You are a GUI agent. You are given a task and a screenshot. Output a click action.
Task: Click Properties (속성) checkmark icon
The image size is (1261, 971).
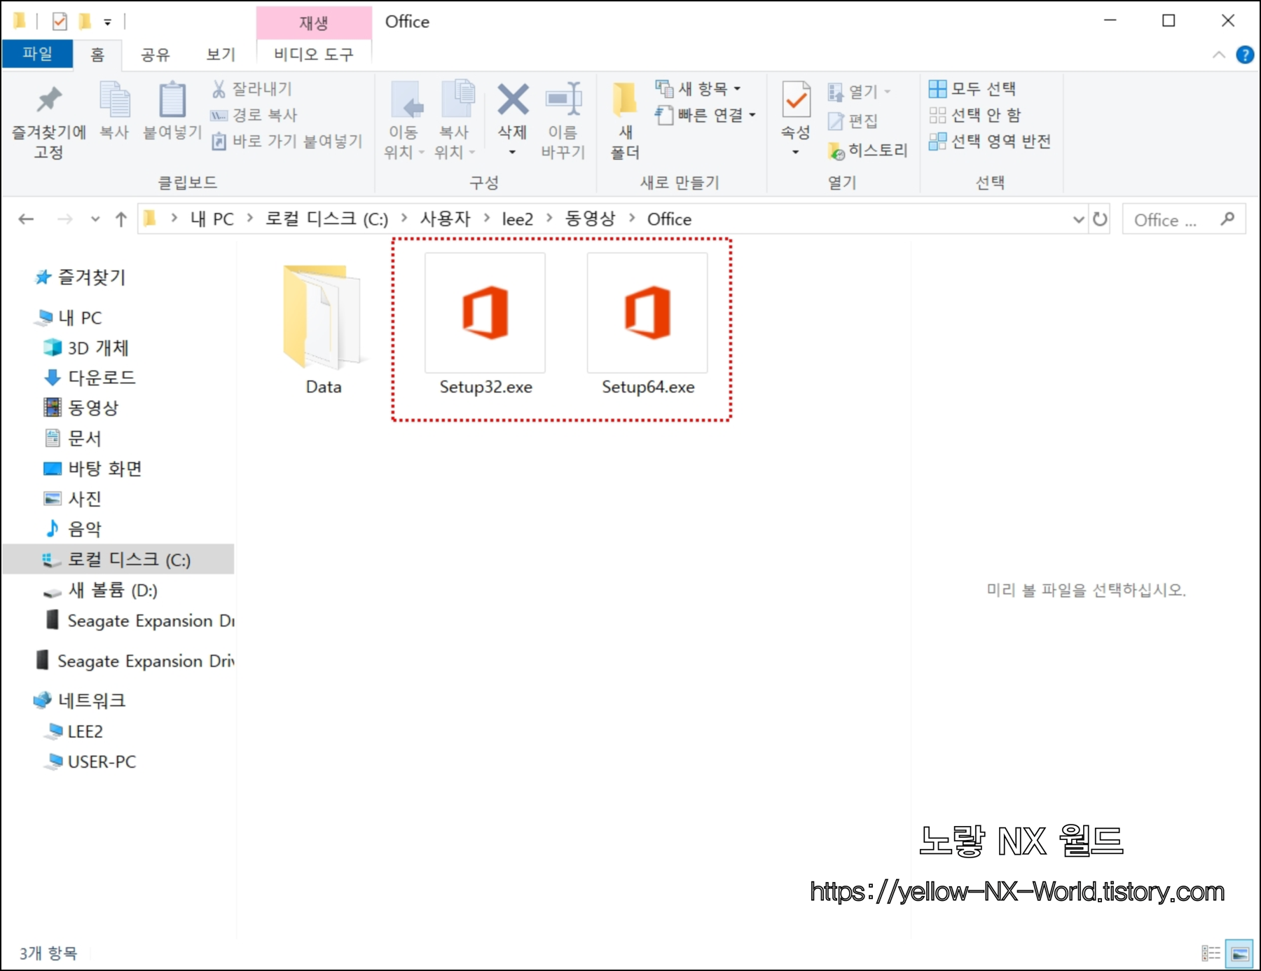[x=796, y=99]
